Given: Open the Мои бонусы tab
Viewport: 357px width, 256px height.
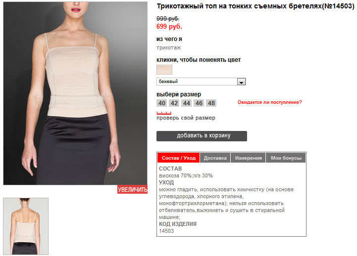Looking at the screenshot, I should [x=286, y=158].
